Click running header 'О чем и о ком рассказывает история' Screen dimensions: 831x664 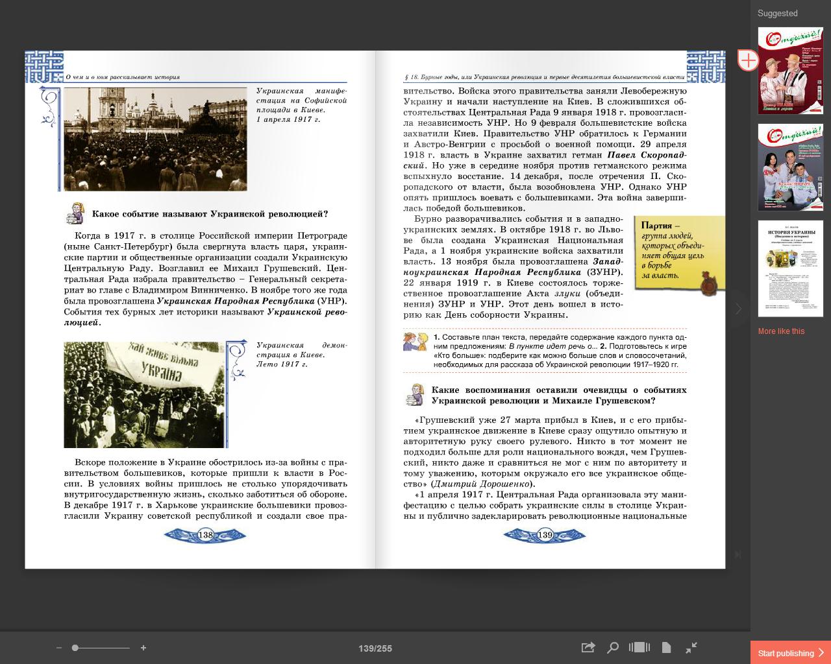point(123,77)
